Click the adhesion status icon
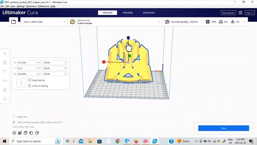 pyautogui.click(x=233, y=22)
